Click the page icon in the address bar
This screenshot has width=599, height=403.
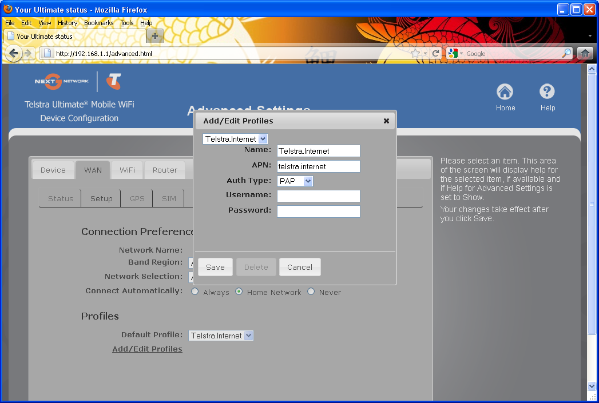click(47, 53)
